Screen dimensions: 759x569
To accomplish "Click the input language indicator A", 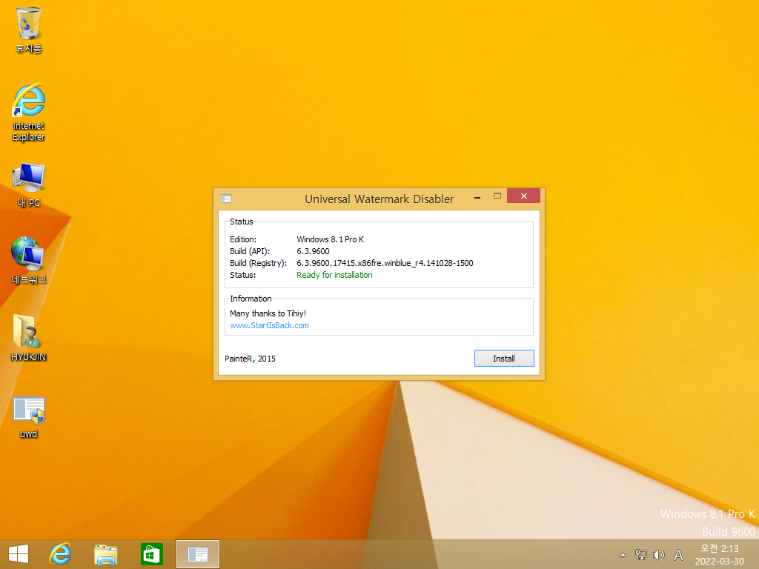I will tap(679, 555).
